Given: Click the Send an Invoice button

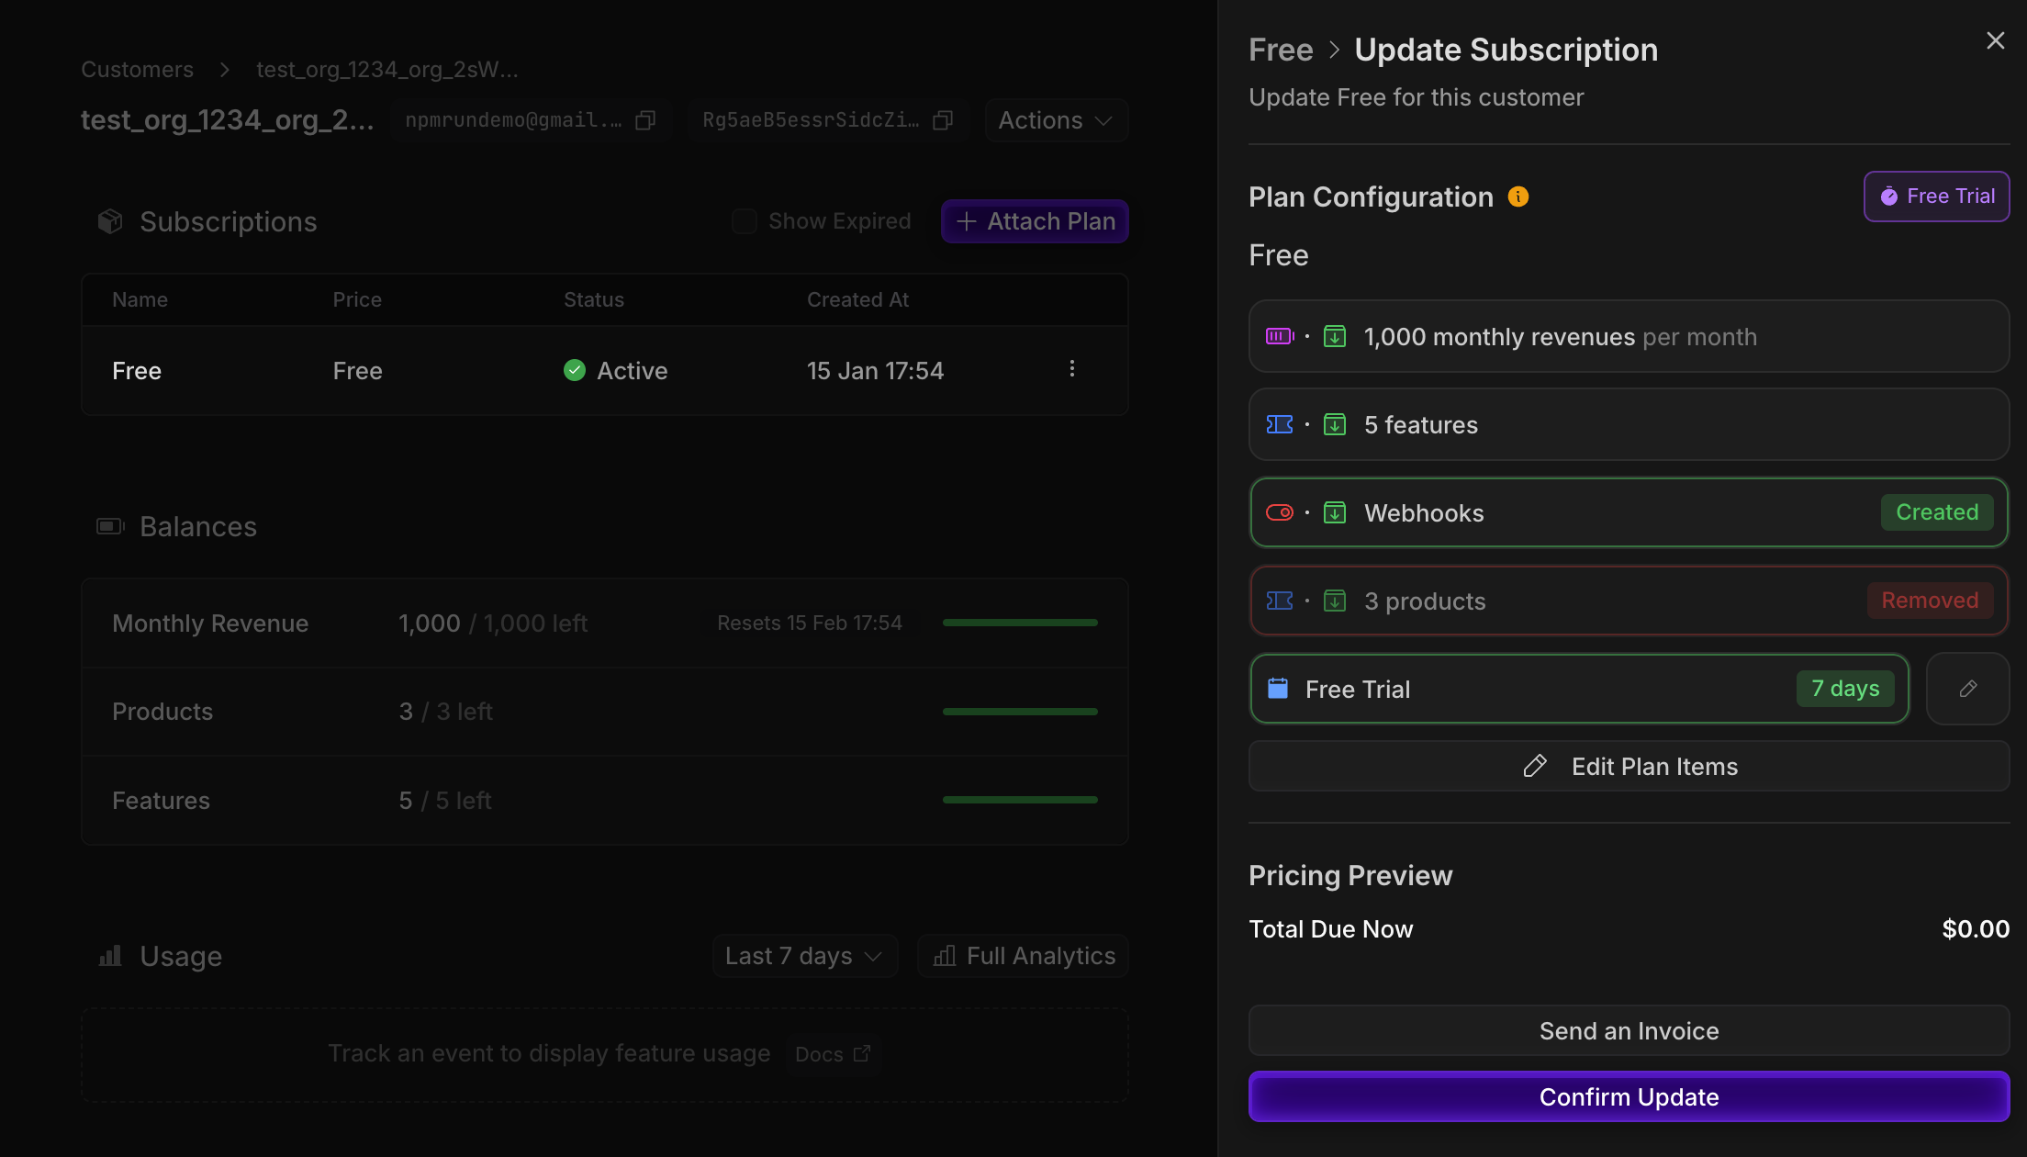Looking at the screenshot, I should click(x=1629, y=1030).
